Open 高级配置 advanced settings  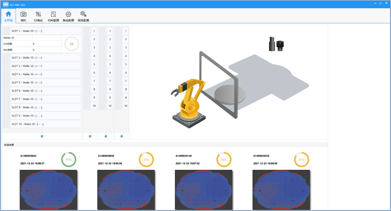(x=83, y=16)
